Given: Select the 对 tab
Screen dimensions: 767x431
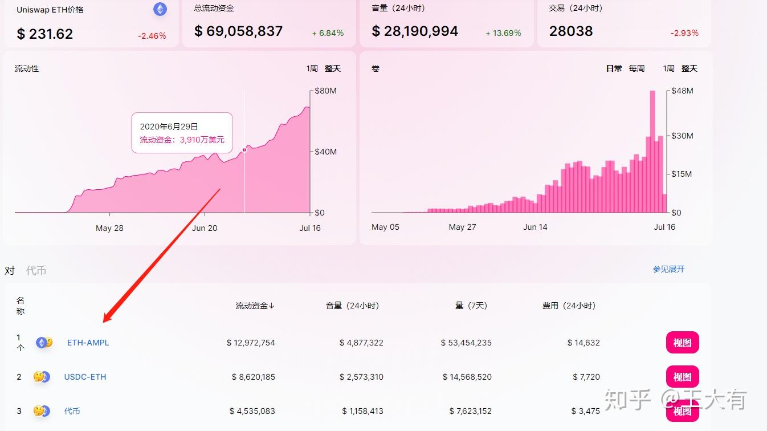Looking at the screenshot, I should [x=9, y=271].
